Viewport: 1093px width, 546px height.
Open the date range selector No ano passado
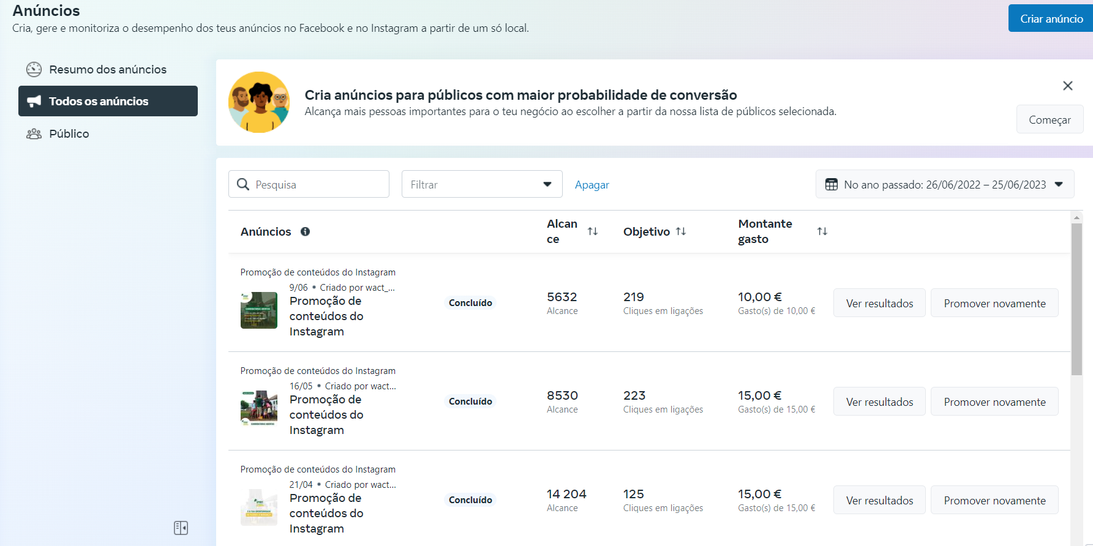pos(945,184)
